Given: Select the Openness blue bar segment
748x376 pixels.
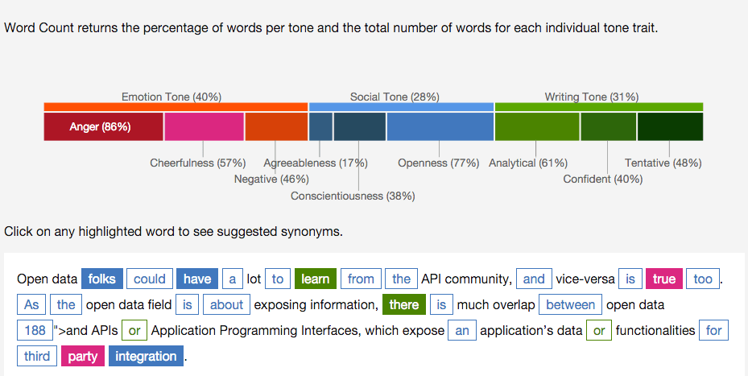Looking at the screenshot, I should [440, 126].
